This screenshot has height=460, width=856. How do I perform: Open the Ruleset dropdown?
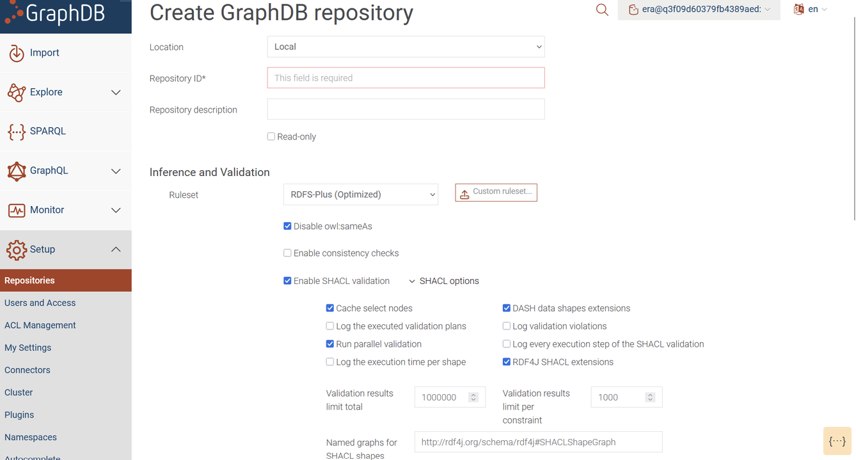(360, 194)
